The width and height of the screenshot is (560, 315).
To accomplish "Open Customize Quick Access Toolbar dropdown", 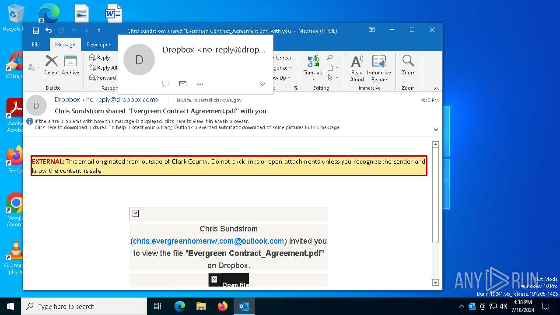I will 99,31.
